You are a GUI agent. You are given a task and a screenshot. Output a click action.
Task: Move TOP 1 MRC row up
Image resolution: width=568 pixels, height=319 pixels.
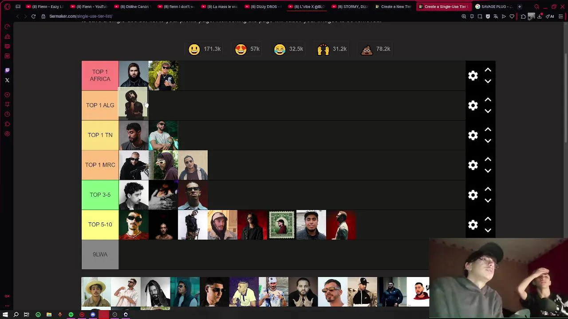tap(488, 159)
